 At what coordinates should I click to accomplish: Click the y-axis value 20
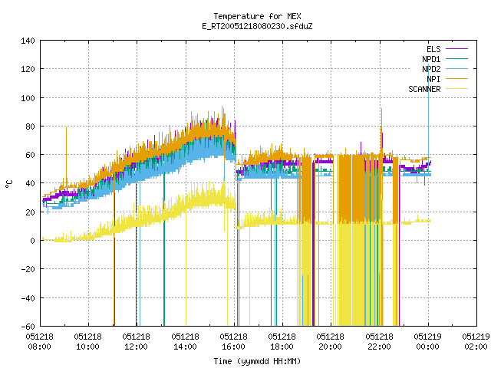(x=30, y=212)
